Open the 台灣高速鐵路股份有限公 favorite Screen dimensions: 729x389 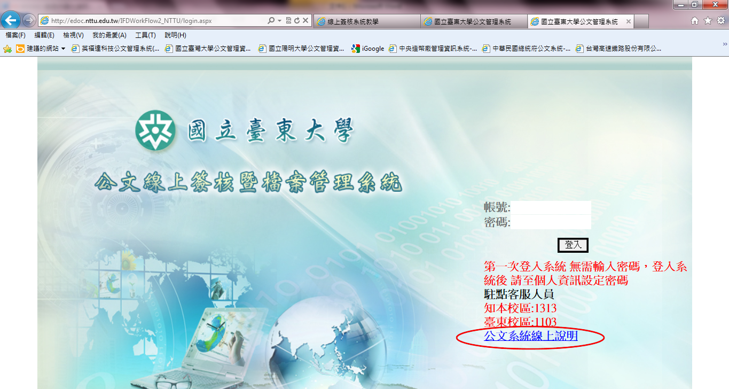618,49
